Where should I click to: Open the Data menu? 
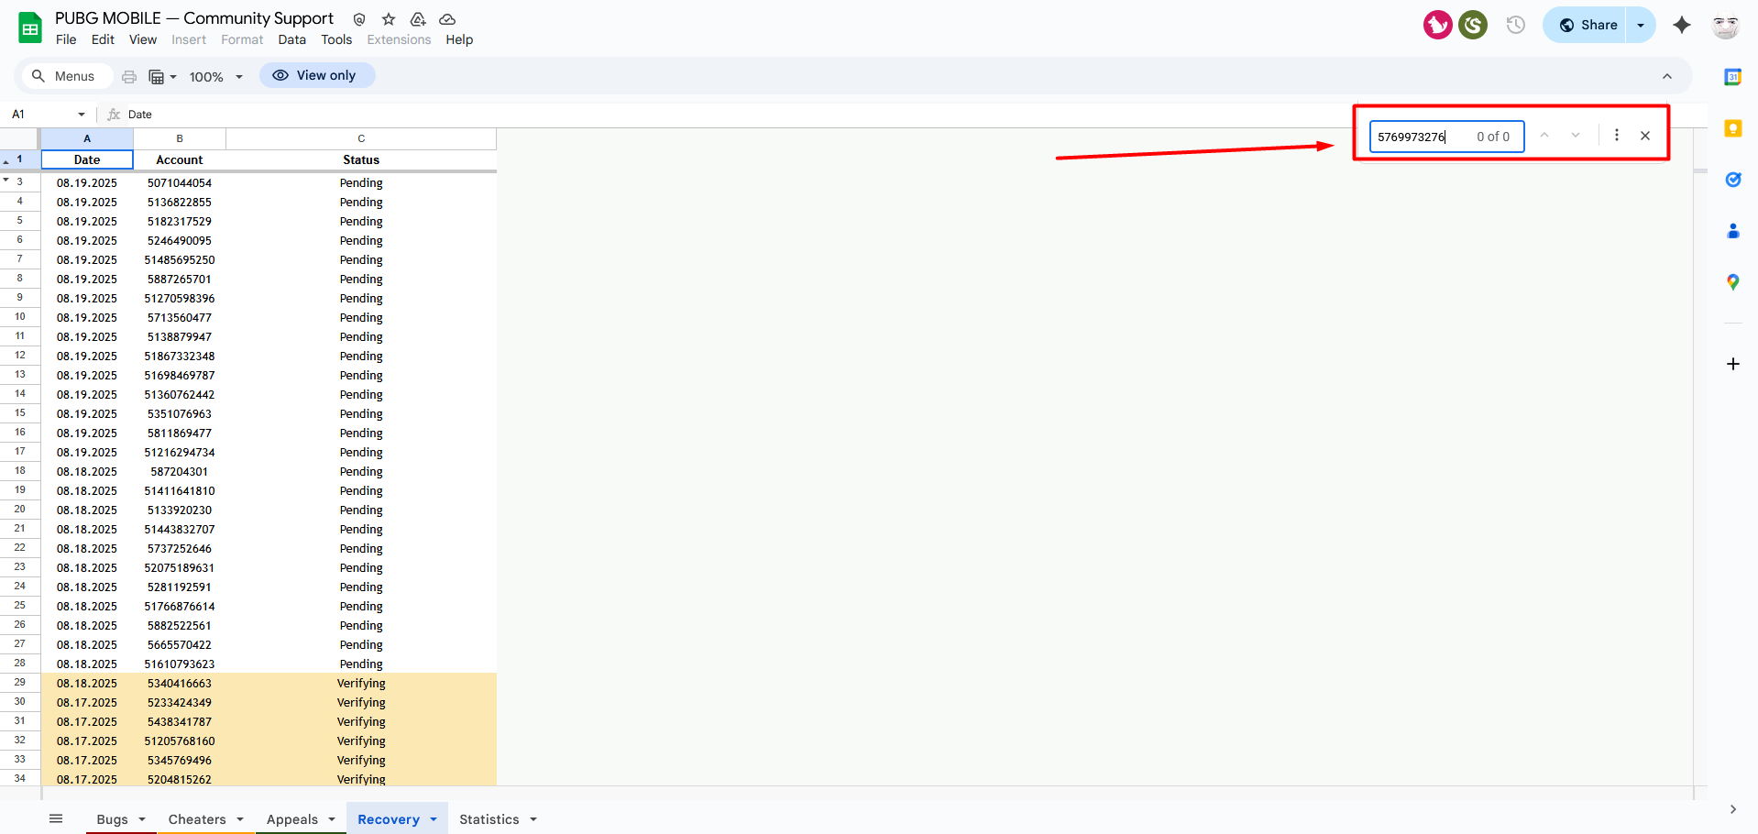tap(292, 39)
